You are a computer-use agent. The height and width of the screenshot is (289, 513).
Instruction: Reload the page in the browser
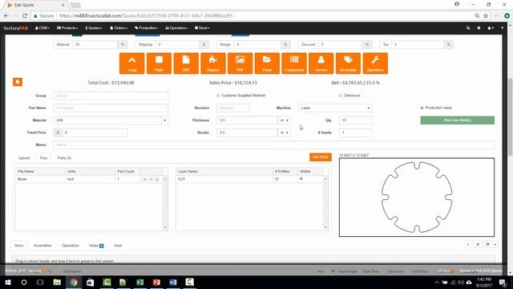pyautogui.click(x=25, y=16)
